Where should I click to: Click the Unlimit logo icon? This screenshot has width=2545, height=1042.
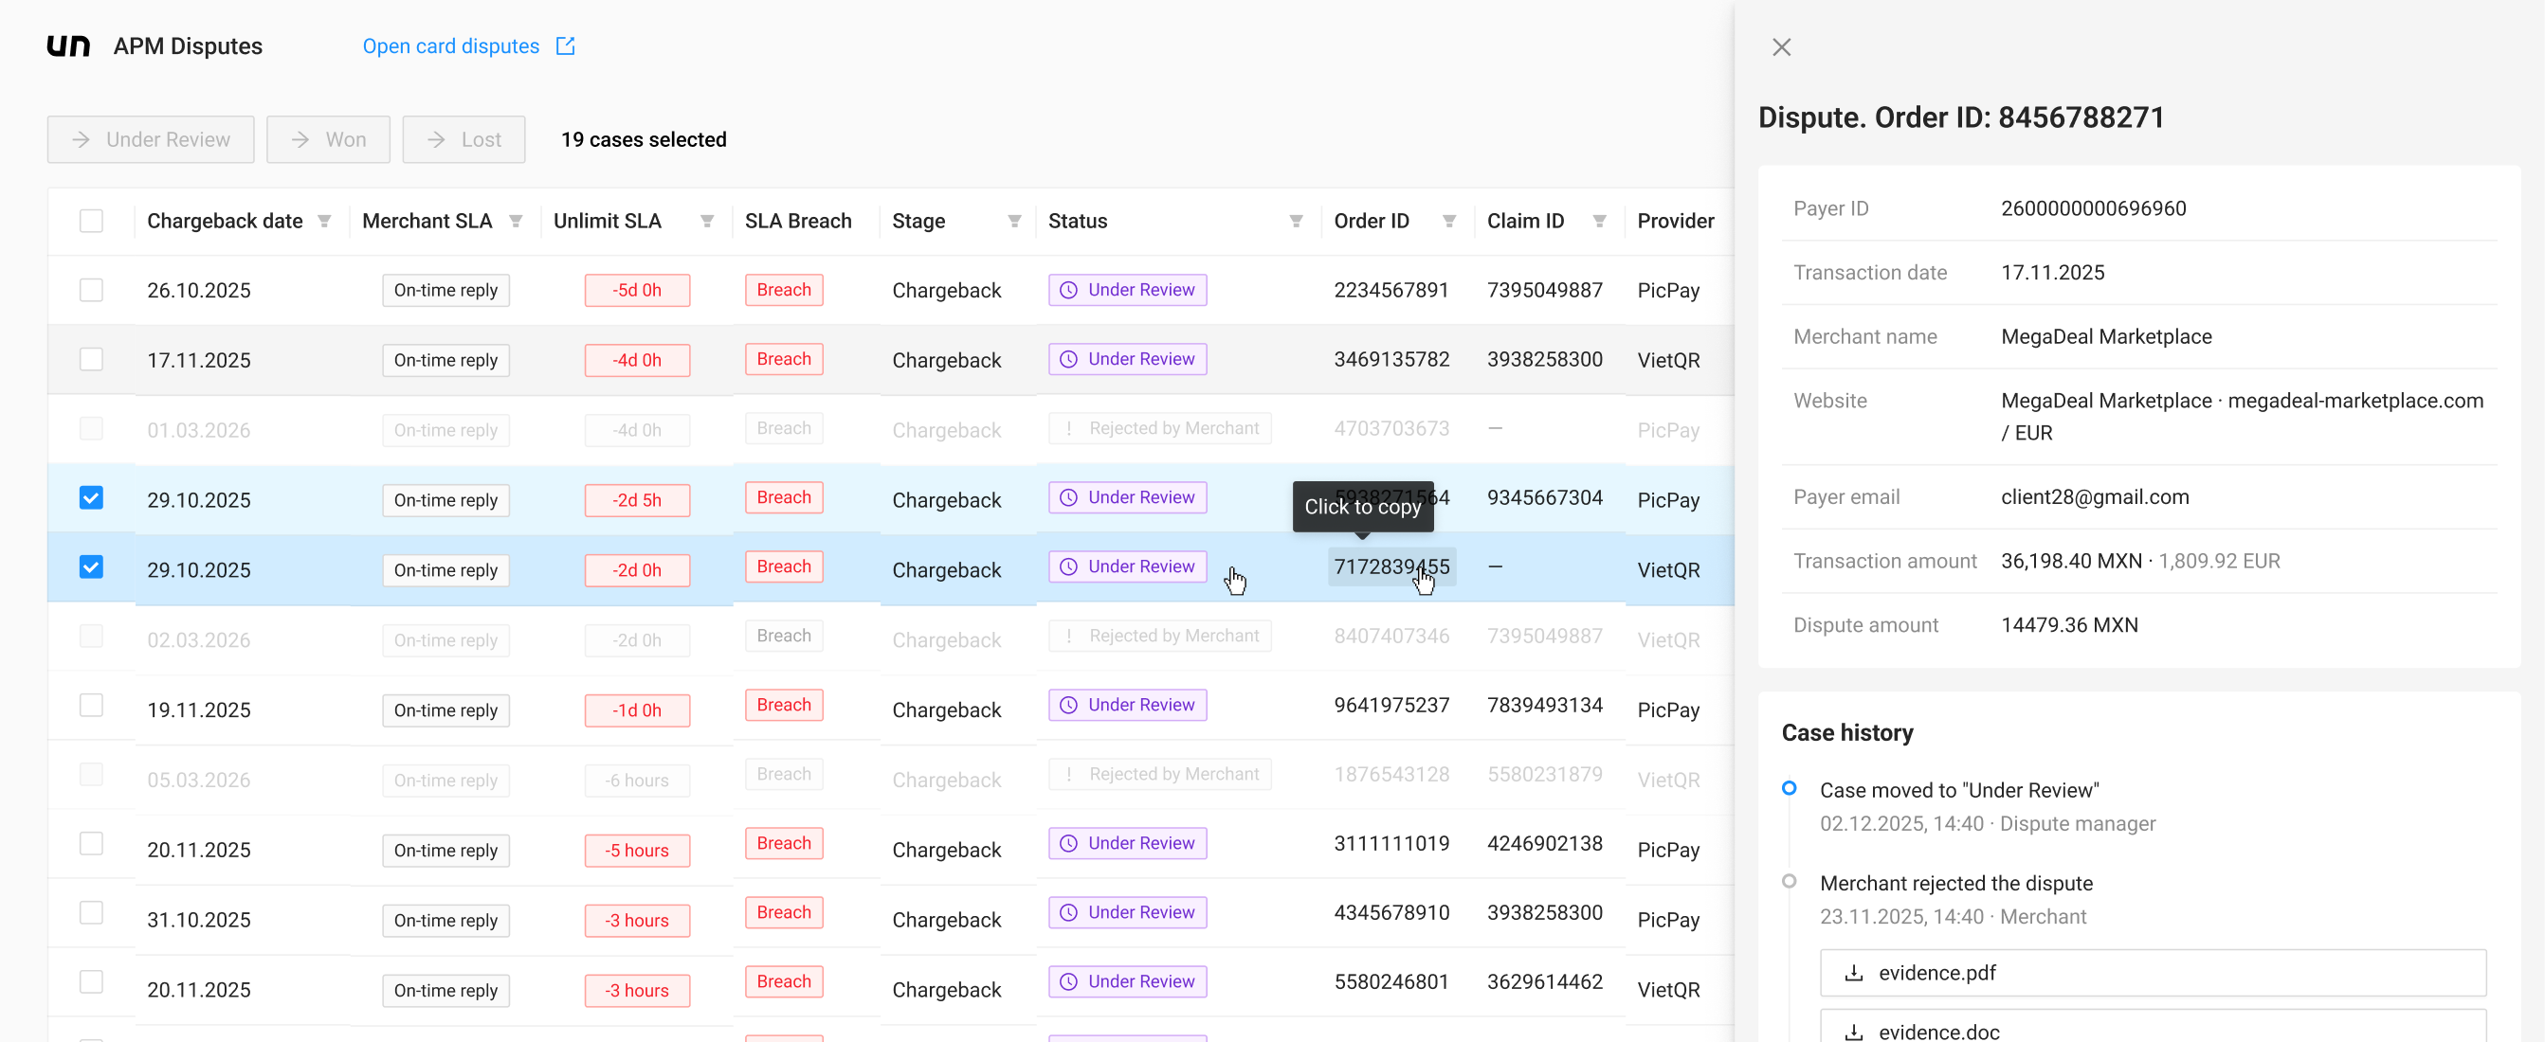(68, 45)
